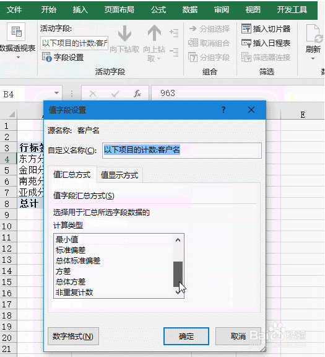Select column E header

coord(303,115)
